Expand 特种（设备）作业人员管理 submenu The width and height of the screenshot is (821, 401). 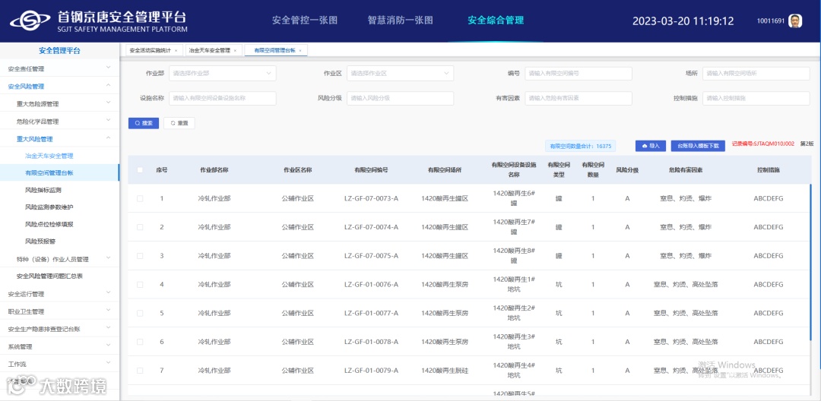coord(60,259)
